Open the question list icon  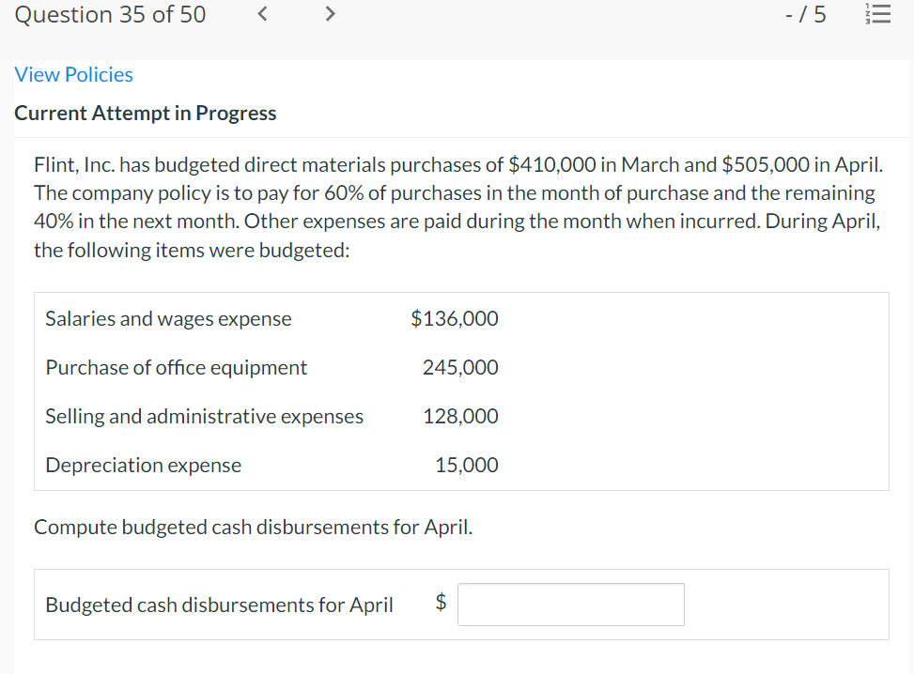click(879, 15)
